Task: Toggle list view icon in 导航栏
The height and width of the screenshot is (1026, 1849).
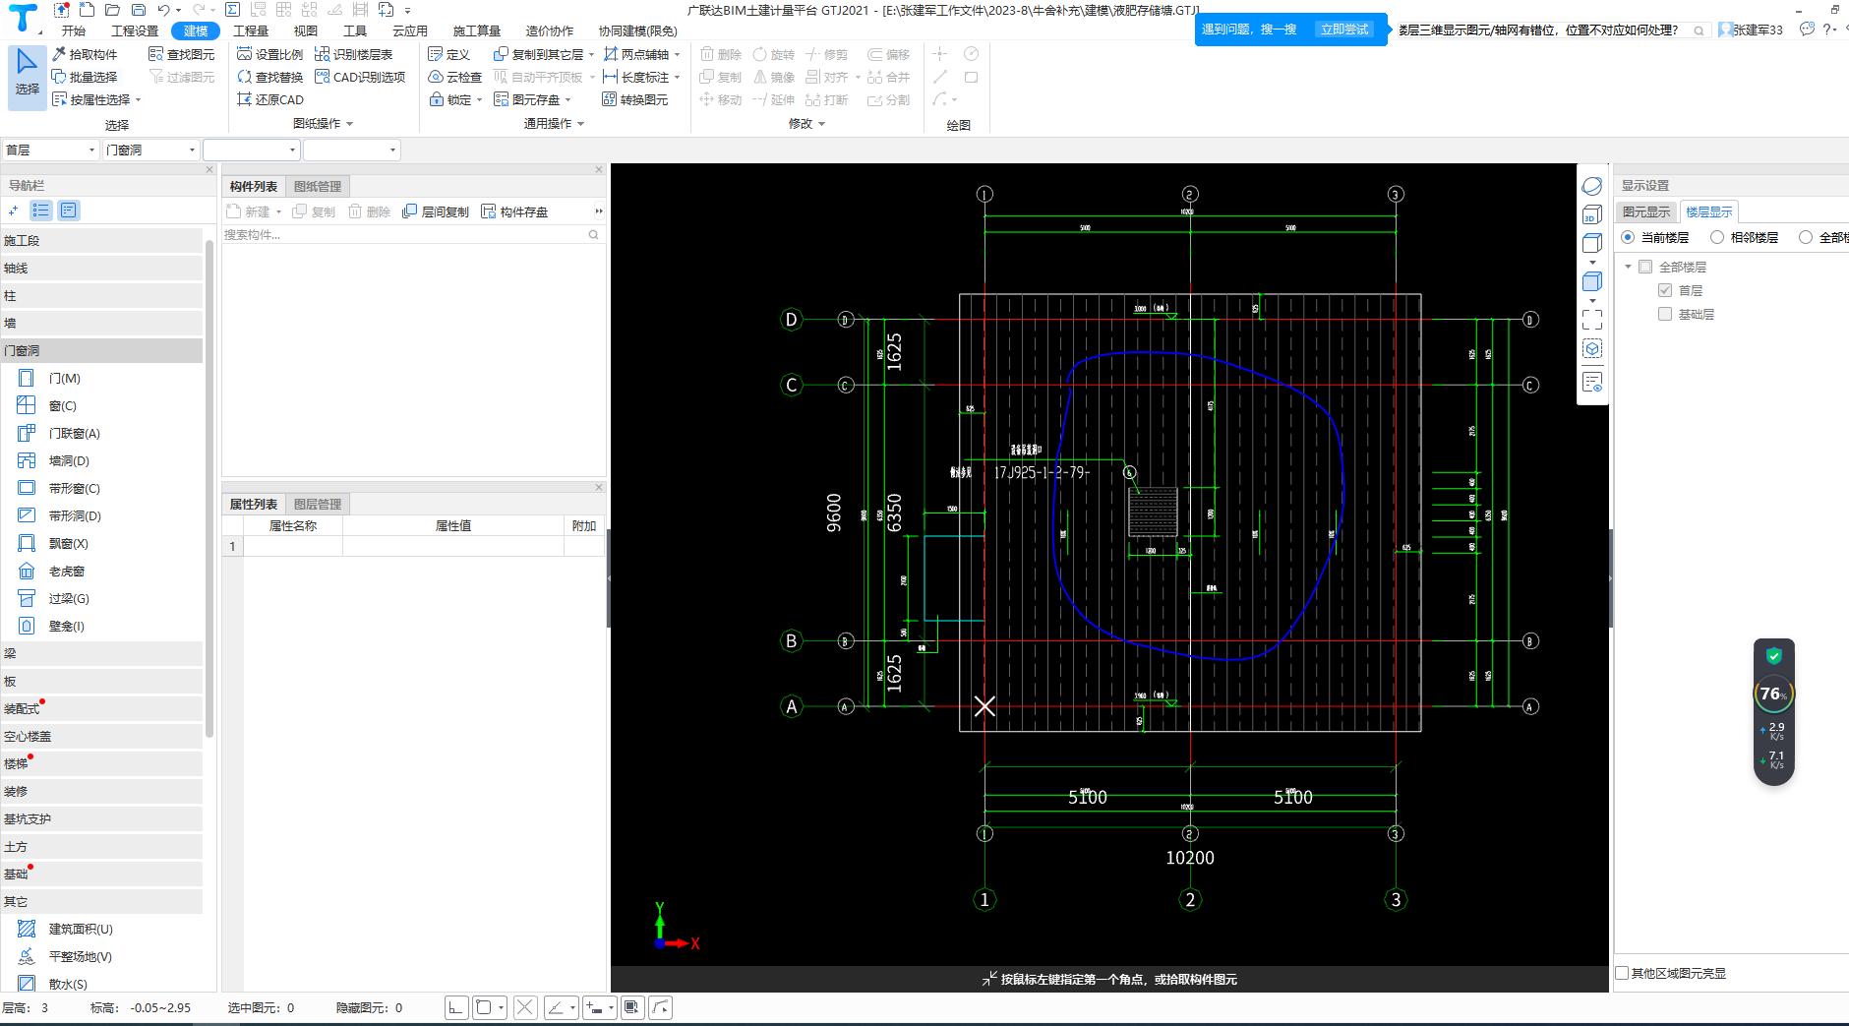Action: (x=41, y=211)
